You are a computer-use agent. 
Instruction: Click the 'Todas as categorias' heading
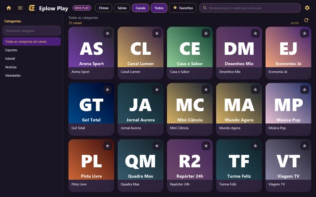[83, 18]
